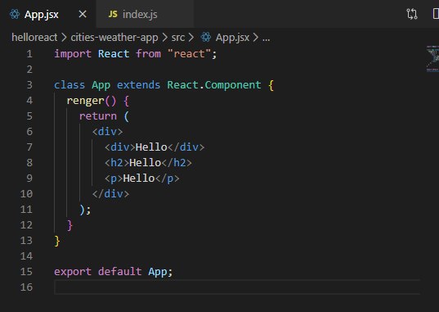Open changes compare icon in editor toolbar

412,14
